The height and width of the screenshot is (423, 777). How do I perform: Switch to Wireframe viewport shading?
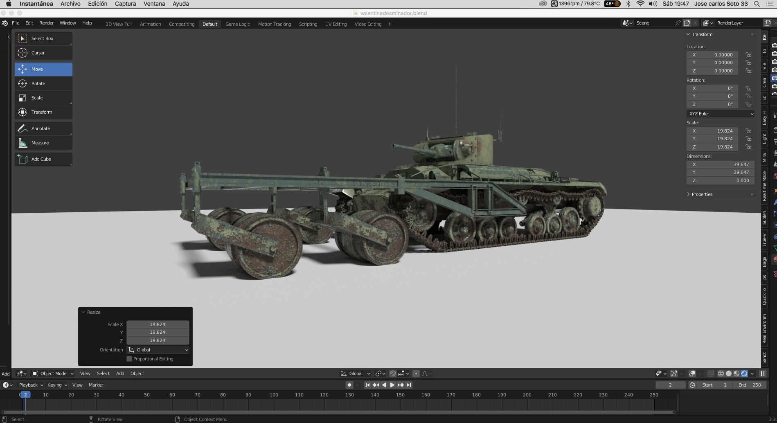point(721,373)
